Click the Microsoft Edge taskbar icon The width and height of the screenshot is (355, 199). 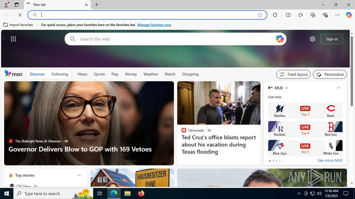114,193
